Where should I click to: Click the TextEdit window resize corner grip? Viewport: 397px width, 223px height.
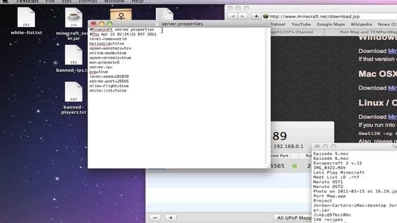point(268,166)
